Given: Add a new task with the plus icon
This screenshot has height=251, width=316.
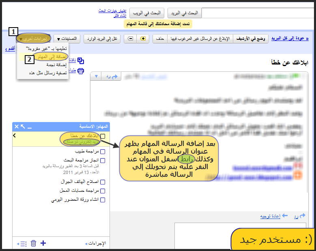Looking at the screenshot, I should [x=43, y=243].
